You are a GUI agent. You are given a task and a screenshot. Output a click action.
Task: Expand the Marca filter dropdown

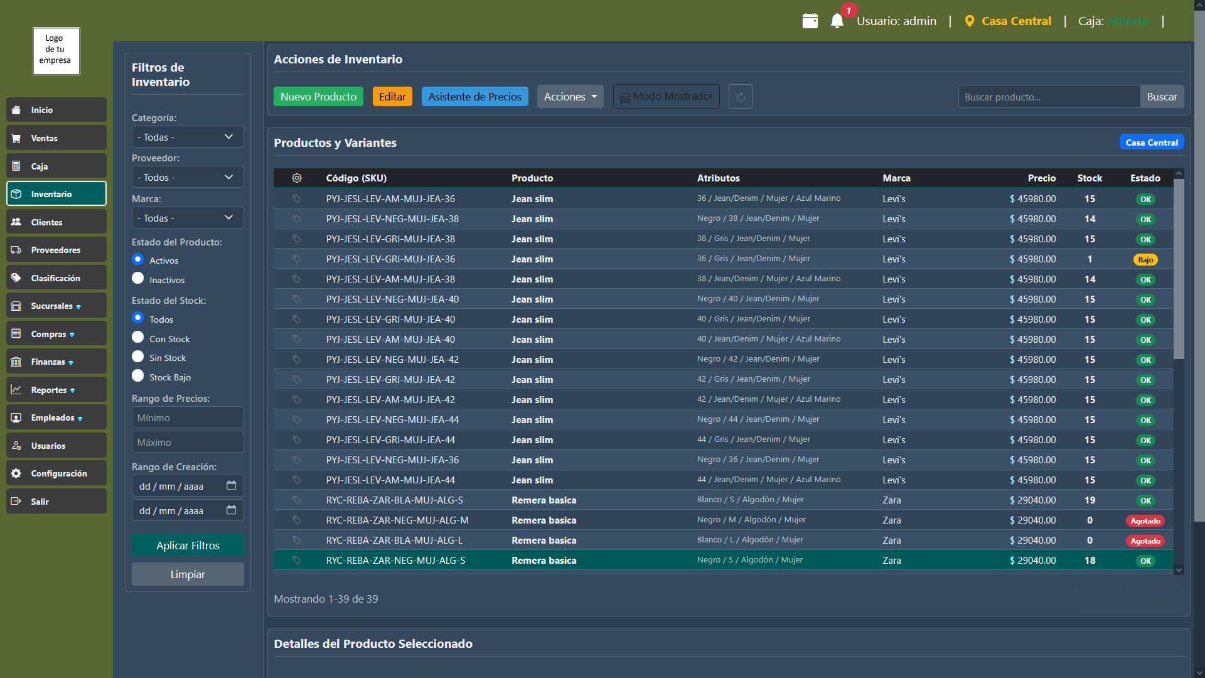coord(187,217)
